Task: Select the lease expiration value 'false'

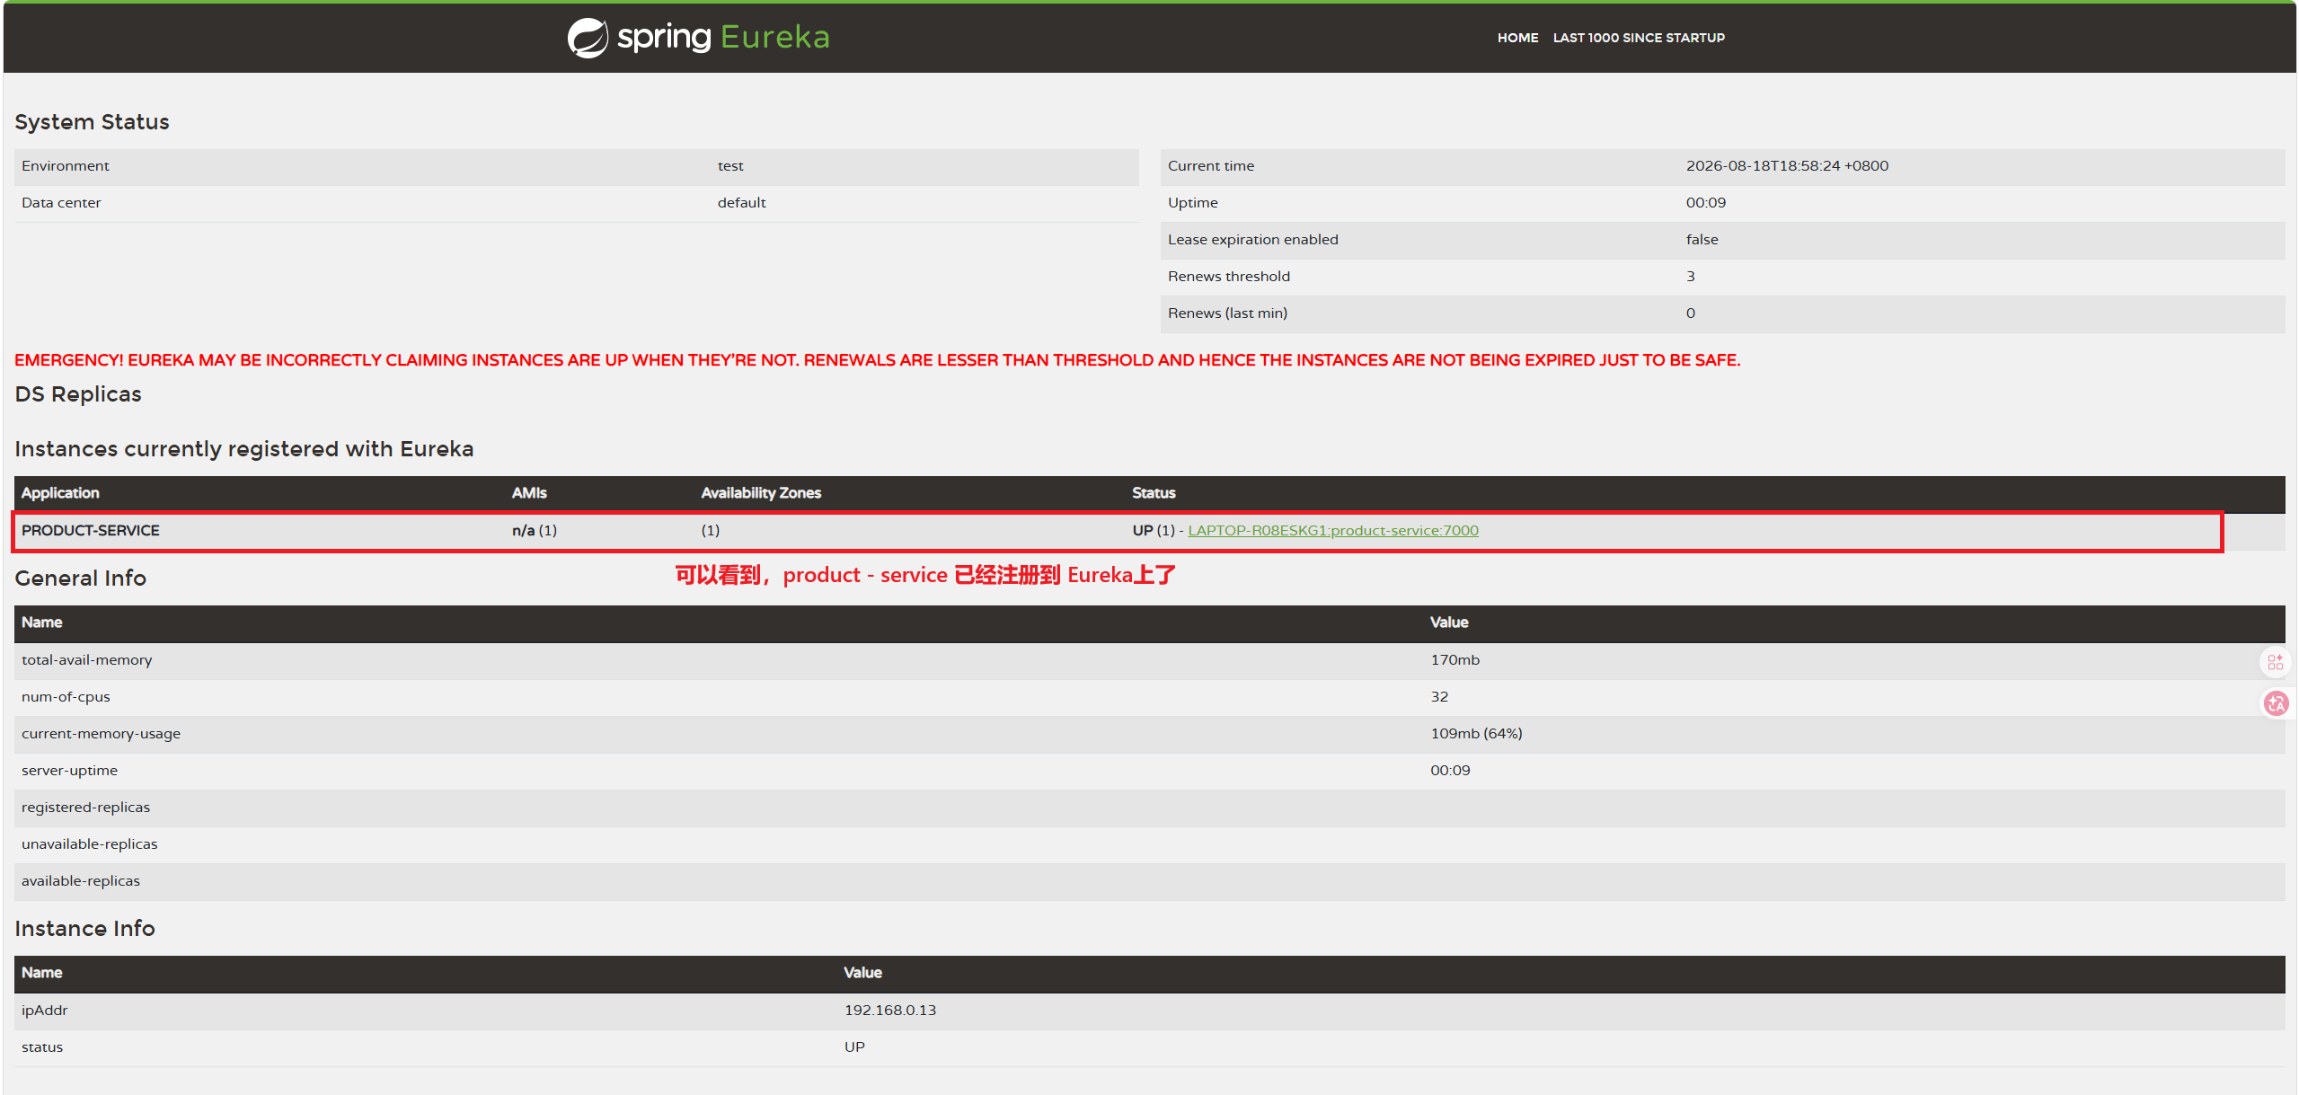Action: [x=1702, y=240]
